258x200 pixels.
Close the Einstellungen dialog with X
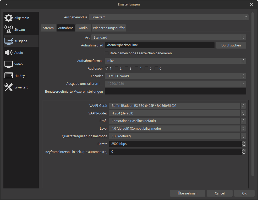pos(251,4)
